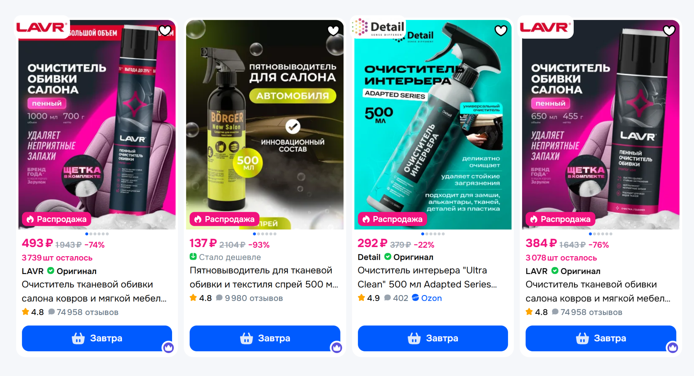Toggle favorite heart on Börger stain remover
694x376 pixels.
click(333, 30)
